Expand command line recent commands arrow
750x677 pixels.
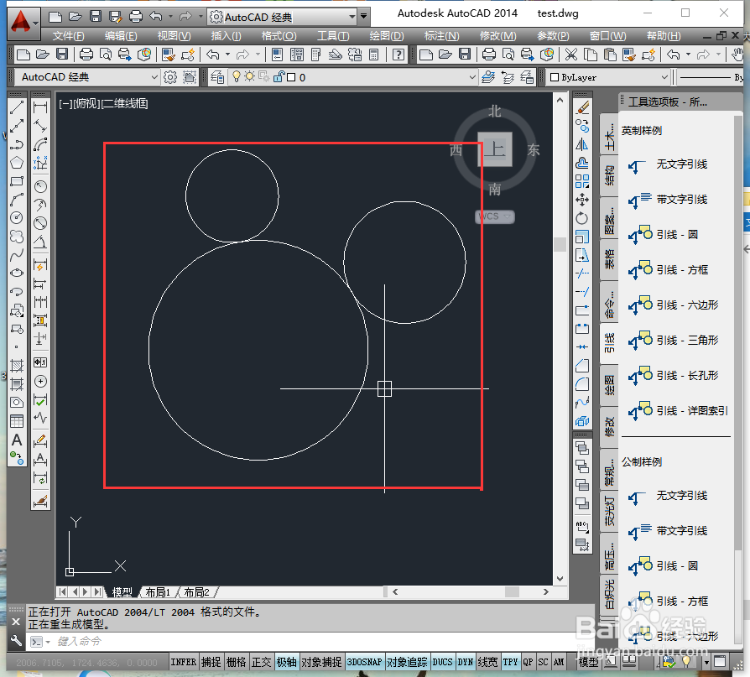(x=49, y=642)
